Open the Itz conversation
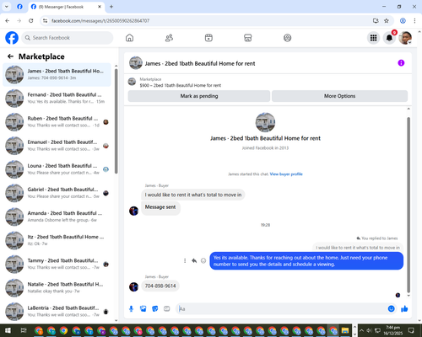This screenshot has height=337, width=422. 57,240
